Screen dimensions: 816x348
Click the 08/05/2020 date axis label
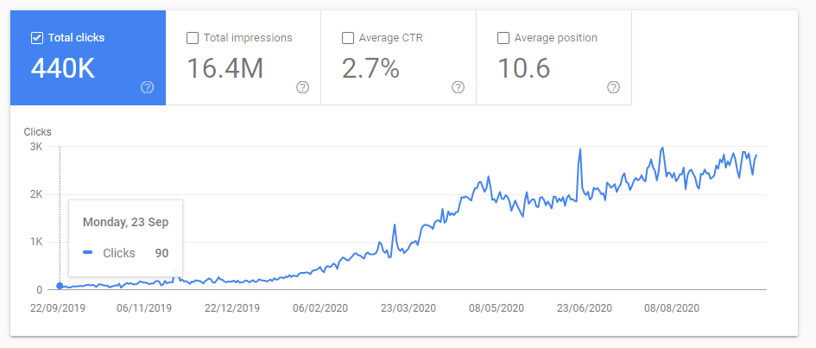click(x=498, y=307)
